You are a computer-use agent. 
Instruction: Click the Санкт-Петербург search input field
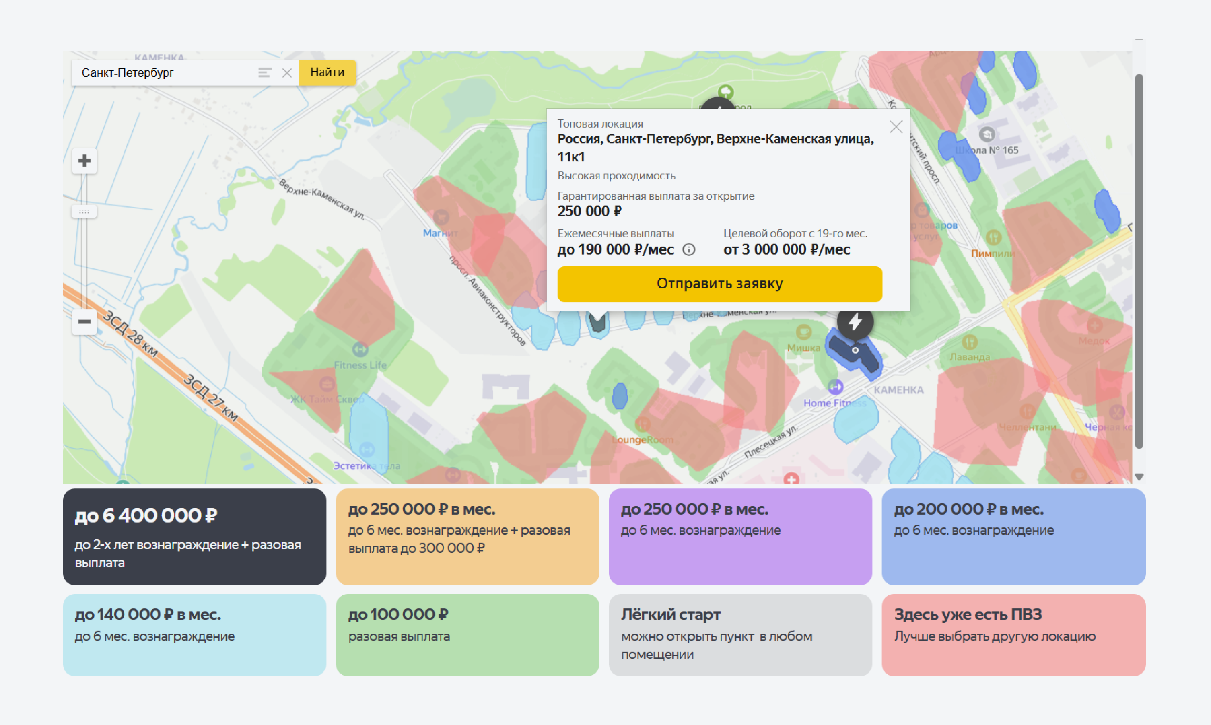(x=166, y=73)
